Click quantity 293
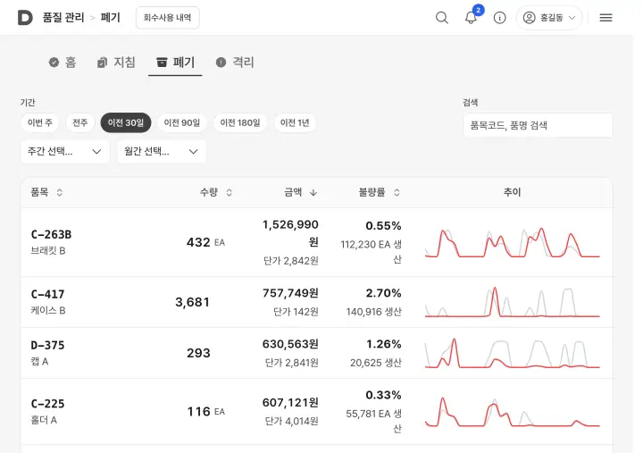 (x=198, y=353)
